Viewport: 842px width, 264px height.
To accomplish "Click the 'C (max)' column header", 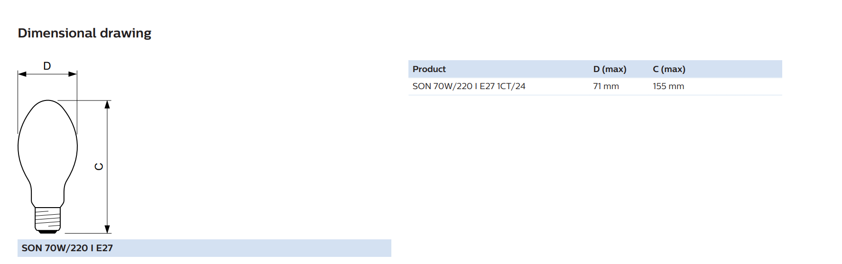I will tap(669, 69).
